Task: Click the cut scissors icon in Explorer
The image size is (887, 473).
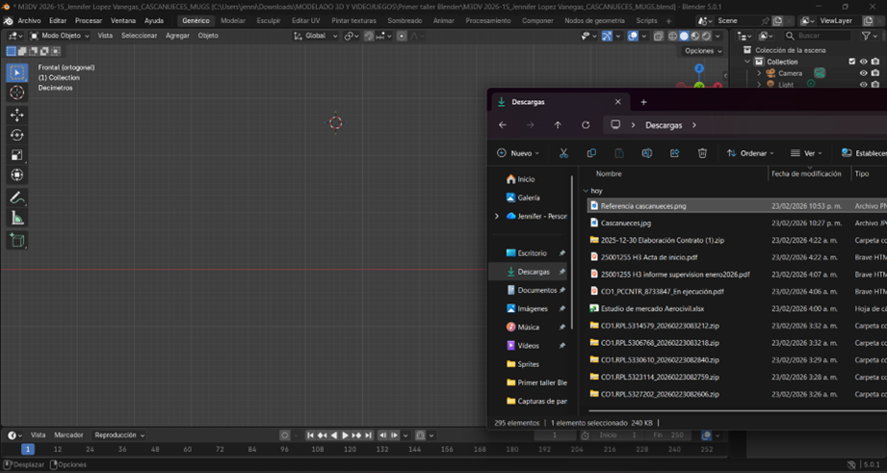Action: pyautogui.click(x=563, y=153)
